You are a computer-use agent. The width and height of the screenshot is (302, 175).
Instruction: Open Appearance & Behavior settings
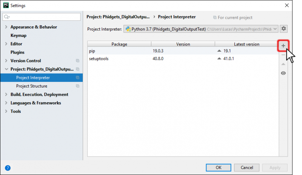[x=34, y=27]
